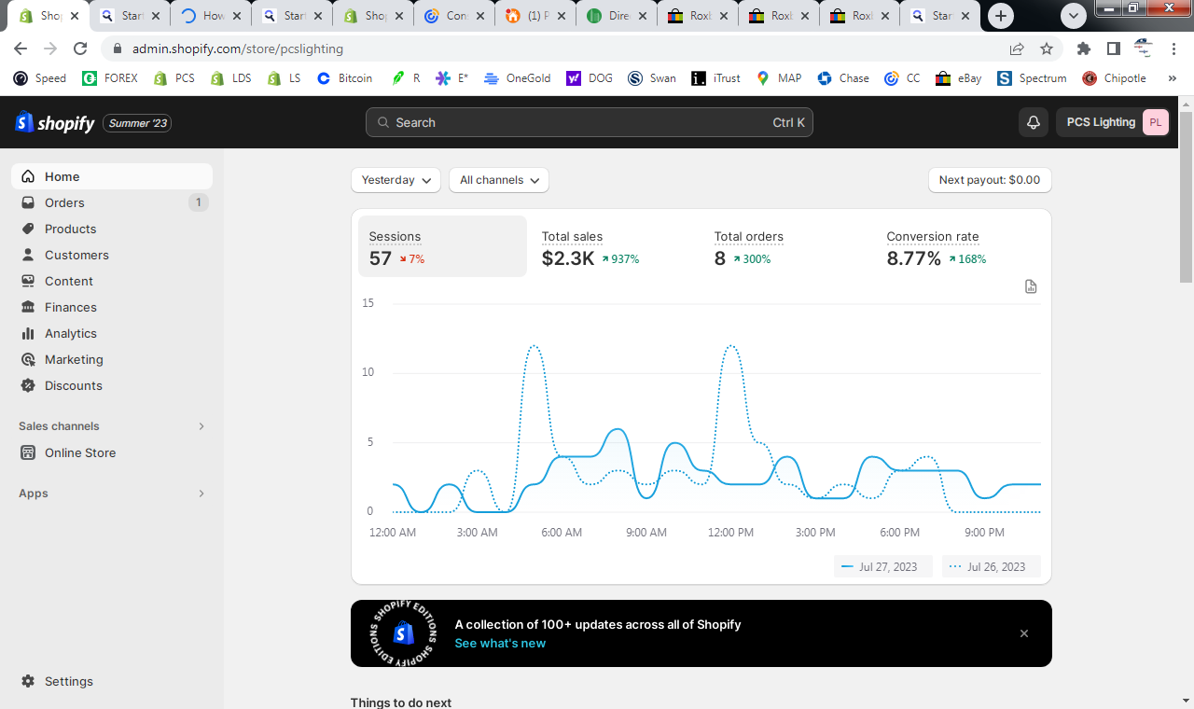Screen dimensions: 1194x709
Task: Open the FOREX bookmark
Action: [x=110, y=78]
